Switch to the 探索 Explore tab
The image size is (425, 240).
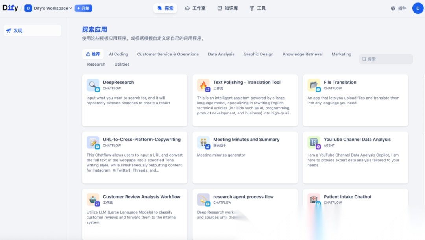pyautogui.click(x=165, y=8)
